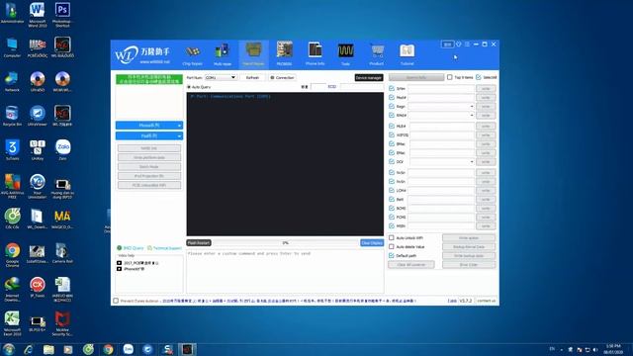The width and height of the screenshot is (633, 356).
Task: Open the UltraISO desktop shortcut
Action: point(38,81)
